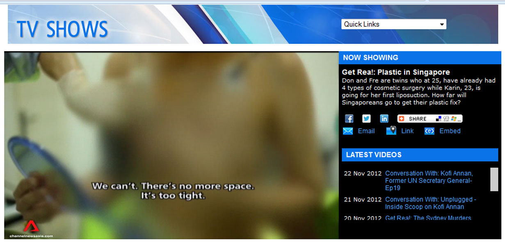Open Get Real: The Sydney Murders video
This screenshot has height=246, width=505.
[x=428, y=218]
